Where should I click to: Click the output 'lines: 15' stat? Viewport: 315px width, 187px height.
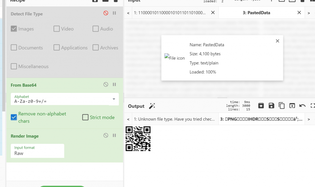coord(239,109)
